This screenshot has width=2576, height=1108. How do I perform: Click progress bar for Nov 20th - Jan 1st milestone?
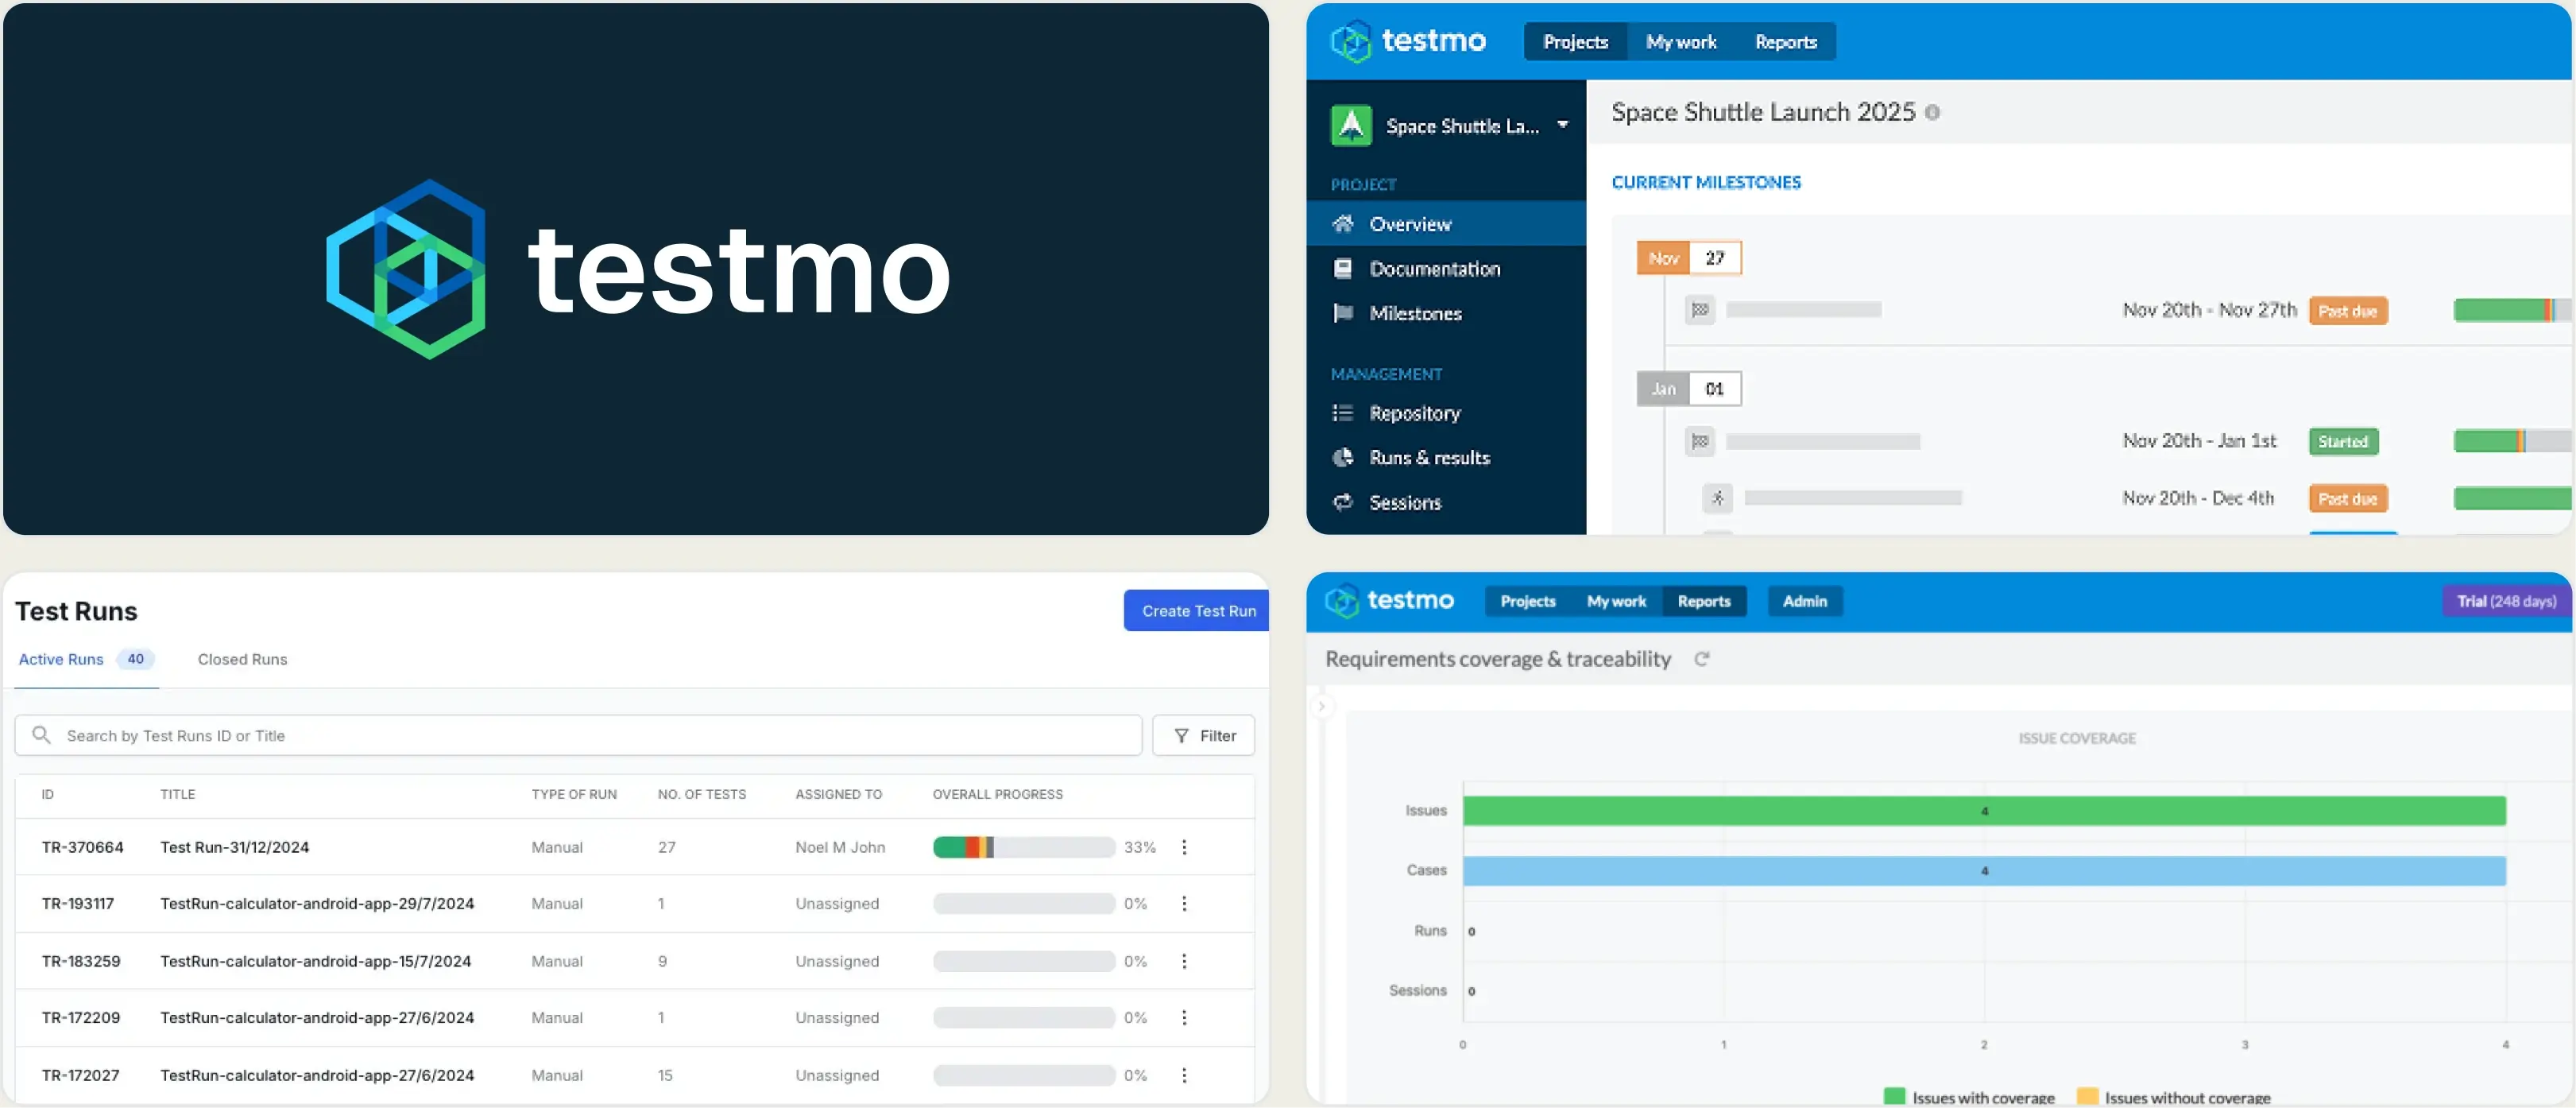point(2513,441)
